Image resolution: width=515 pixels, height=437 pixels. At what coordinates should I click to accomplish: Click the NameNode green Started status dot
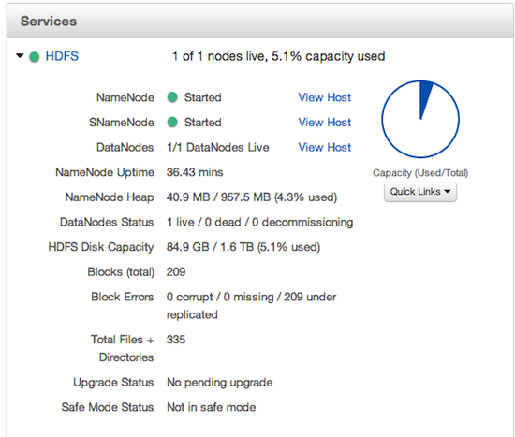point(172,97)
